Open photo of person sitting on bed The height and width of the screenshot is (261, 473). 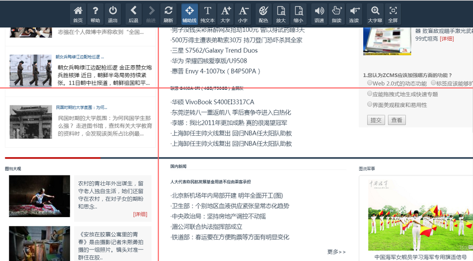(x=40, y=196)
